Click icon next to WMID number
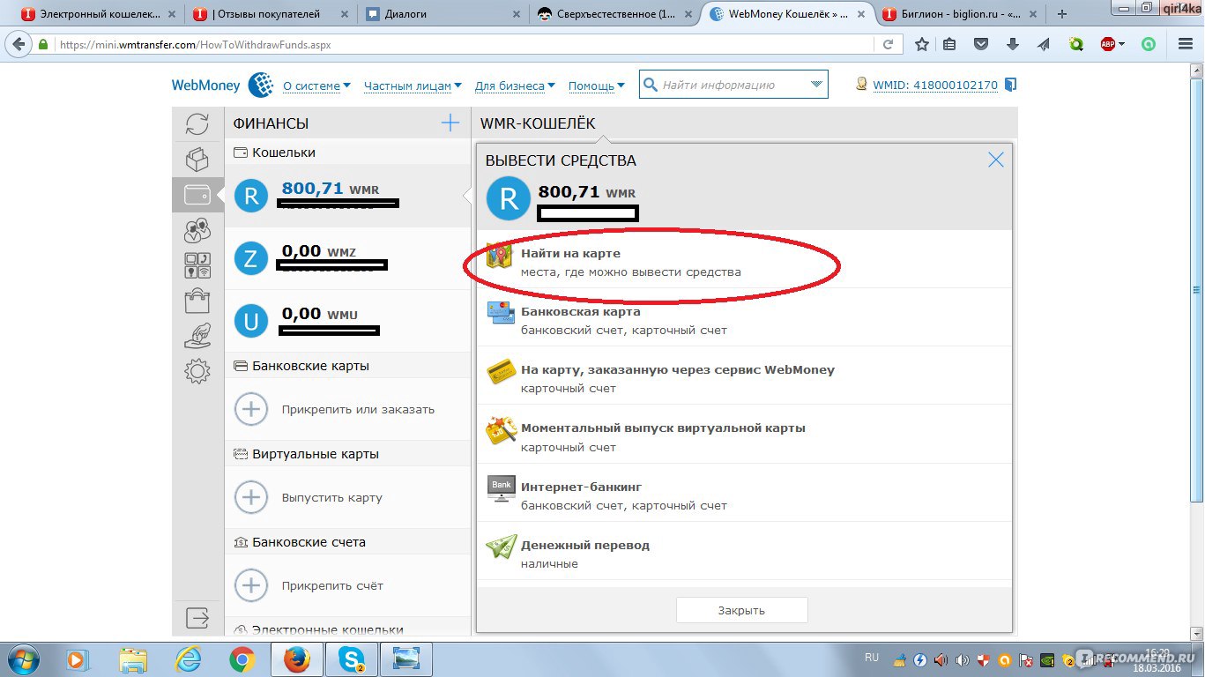1205x677 pixels. [1010, 85]
